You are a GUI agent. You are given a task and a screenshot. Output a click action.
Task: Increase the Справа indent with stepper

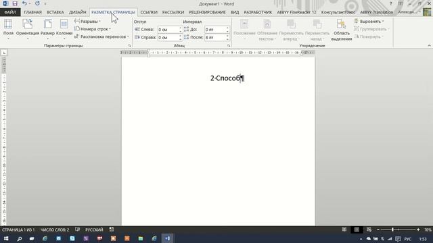click(181, 36)
